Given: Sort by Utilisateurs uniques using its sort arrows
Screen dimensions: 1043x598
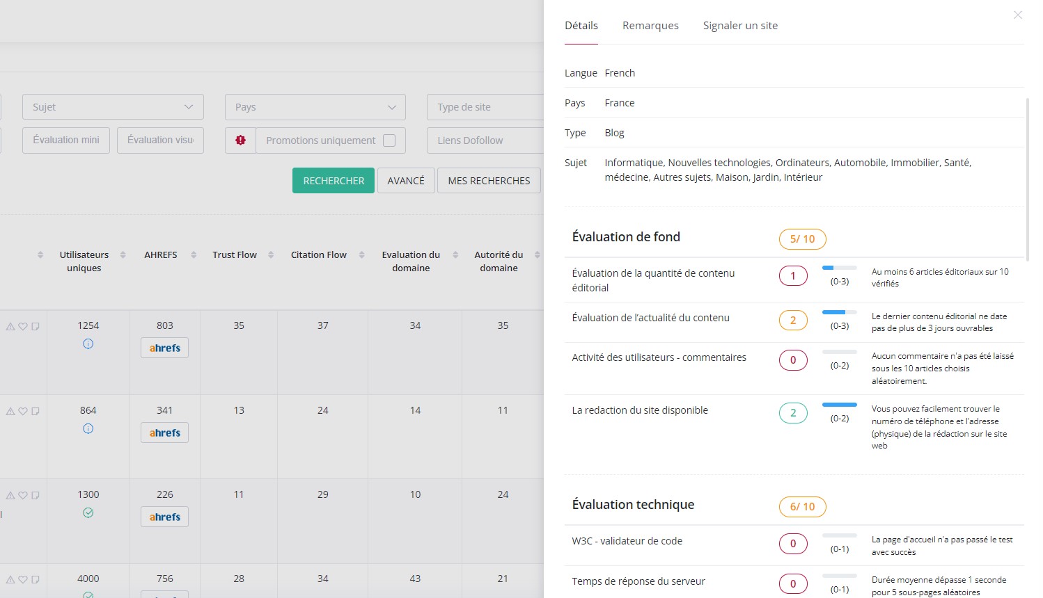Looking at the screenshot, I should pyautogui.click(x=123, y=255).
